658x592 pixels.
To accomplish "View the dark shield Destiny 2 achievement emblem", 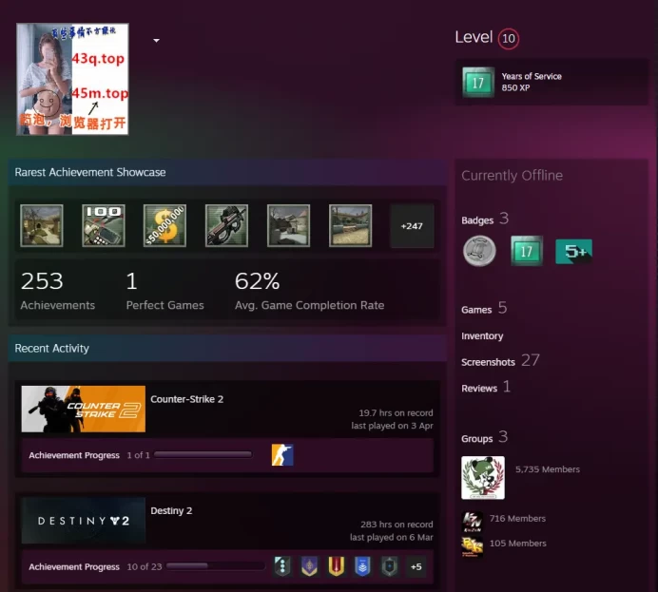I will [x=390, y=566].
